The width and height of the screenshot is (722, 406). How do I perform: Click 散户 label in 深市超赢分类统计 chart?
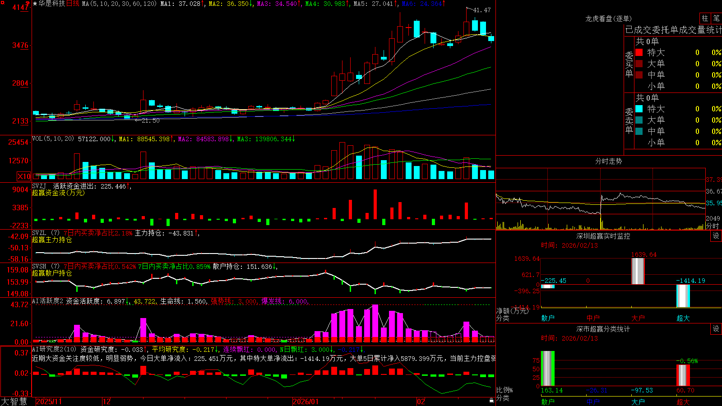click(548, 401)
